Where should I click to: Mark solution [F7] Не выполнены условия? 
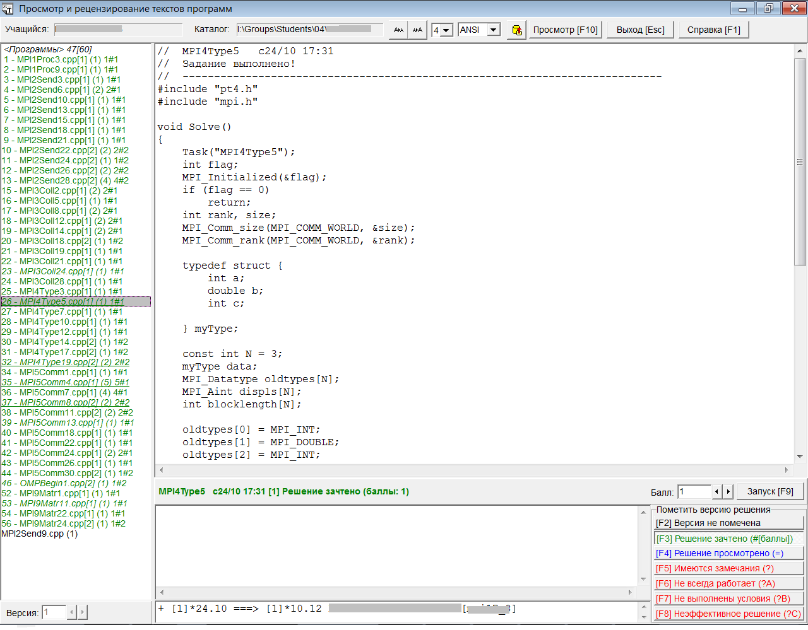pos(728,598)
